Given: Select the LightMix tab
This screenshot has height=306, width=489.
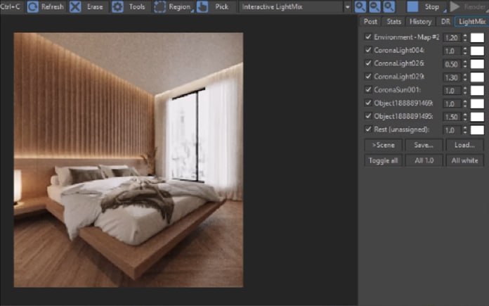Looking at the screenshot, I should (472, 22).
